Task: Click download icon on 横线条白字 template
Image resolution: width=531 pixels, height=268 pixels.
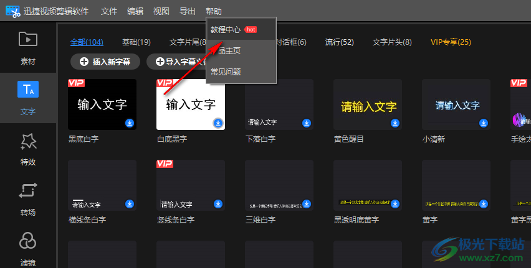Action: 130,203
